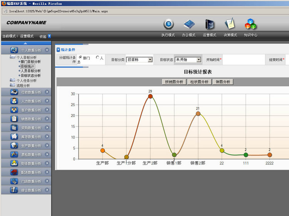289x216 pixels.
Task: Open the 目标状态 dropdown
Action: (x=198, y=60)
